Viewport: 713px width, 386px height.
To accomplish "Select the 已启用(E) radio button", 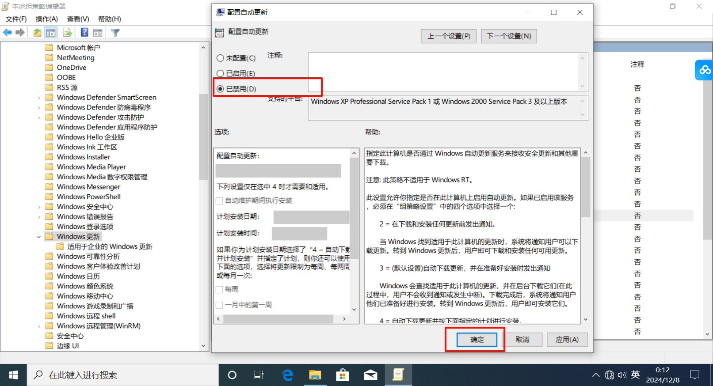I will point(220,73).
